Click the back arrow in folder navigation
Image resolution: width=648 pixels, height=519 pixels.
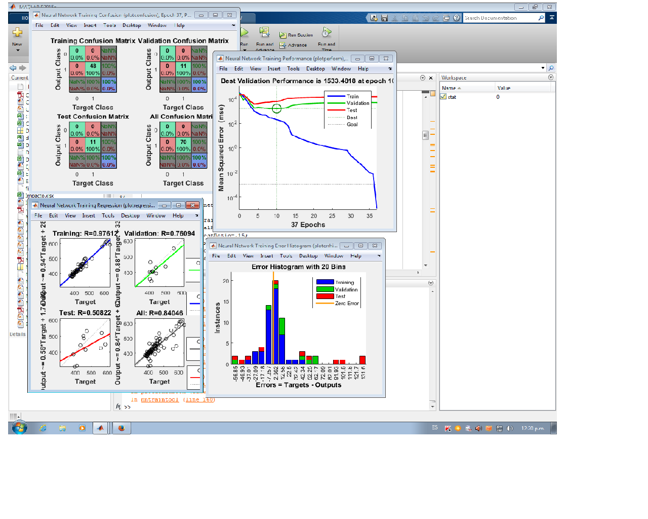[x=13, y=67]
